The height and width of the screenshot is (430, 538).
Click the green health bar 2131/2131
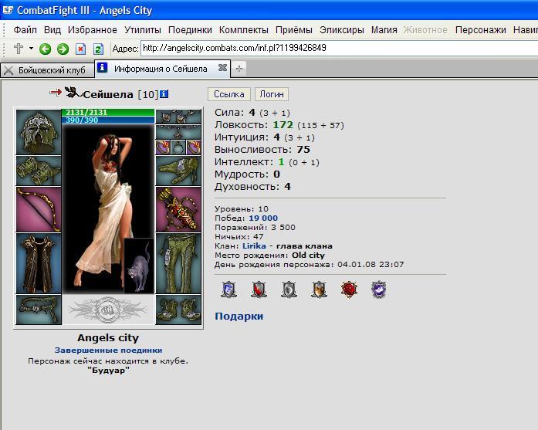coord(108,112)
